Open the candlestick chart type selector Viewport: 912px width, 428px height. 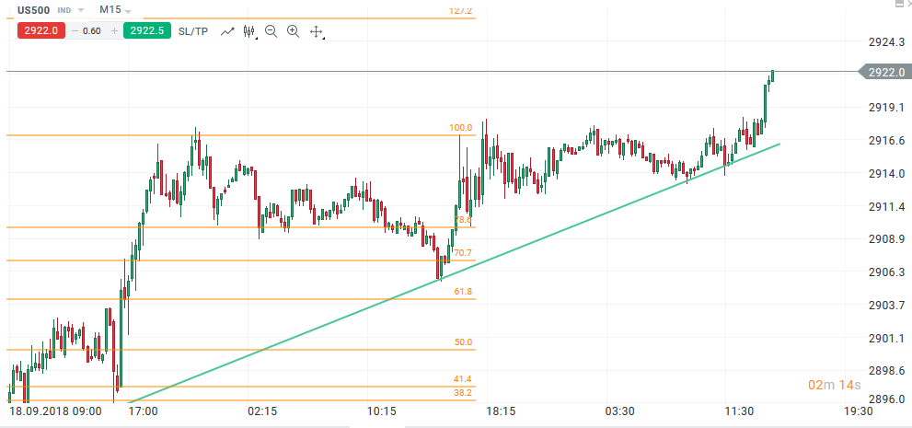click(248, 30)
